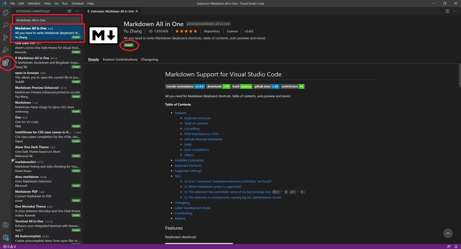Switch to the Feature Contributions tab

click(x=120, y=59)
